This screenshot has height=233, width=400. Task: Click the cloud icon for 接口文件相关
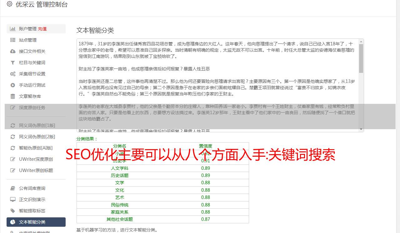[13, 51]
